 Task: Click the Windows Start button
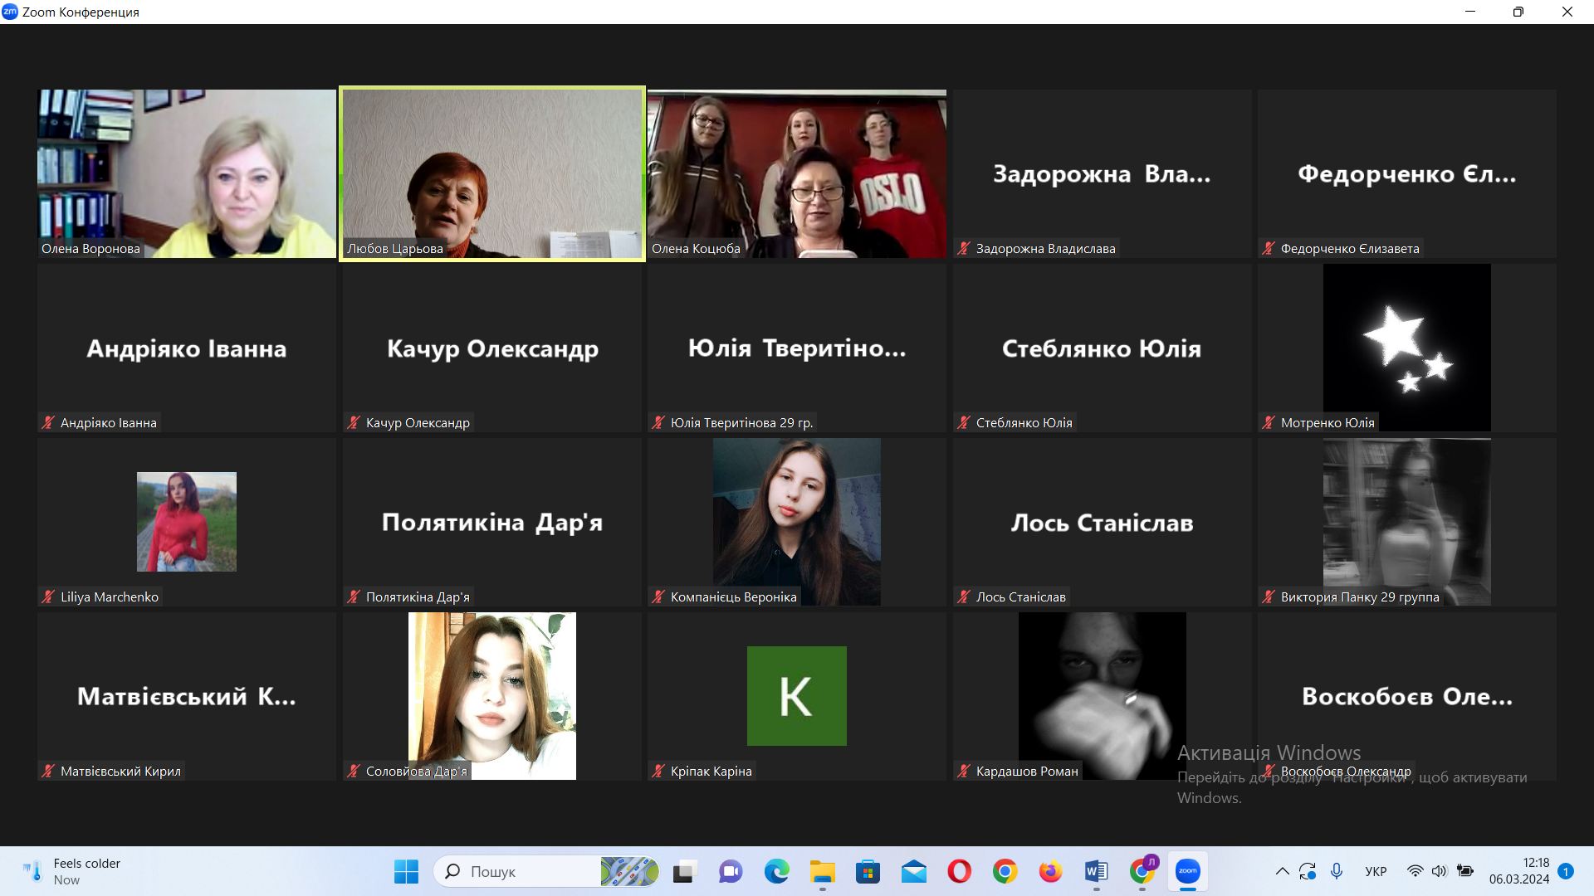click(406, 871)
